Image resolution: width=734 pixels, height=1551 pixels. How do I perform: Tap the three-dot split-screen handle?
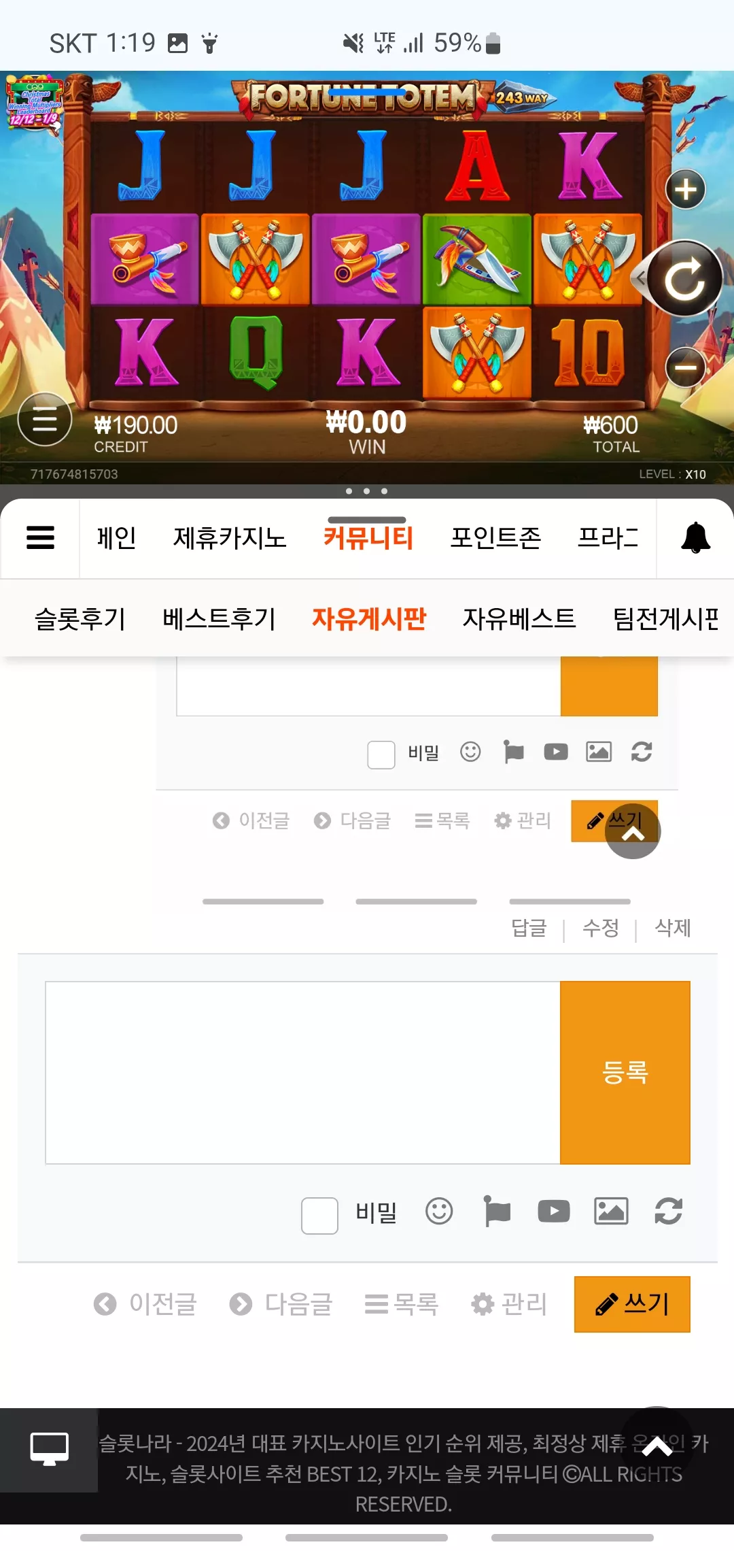coord(367,491)
